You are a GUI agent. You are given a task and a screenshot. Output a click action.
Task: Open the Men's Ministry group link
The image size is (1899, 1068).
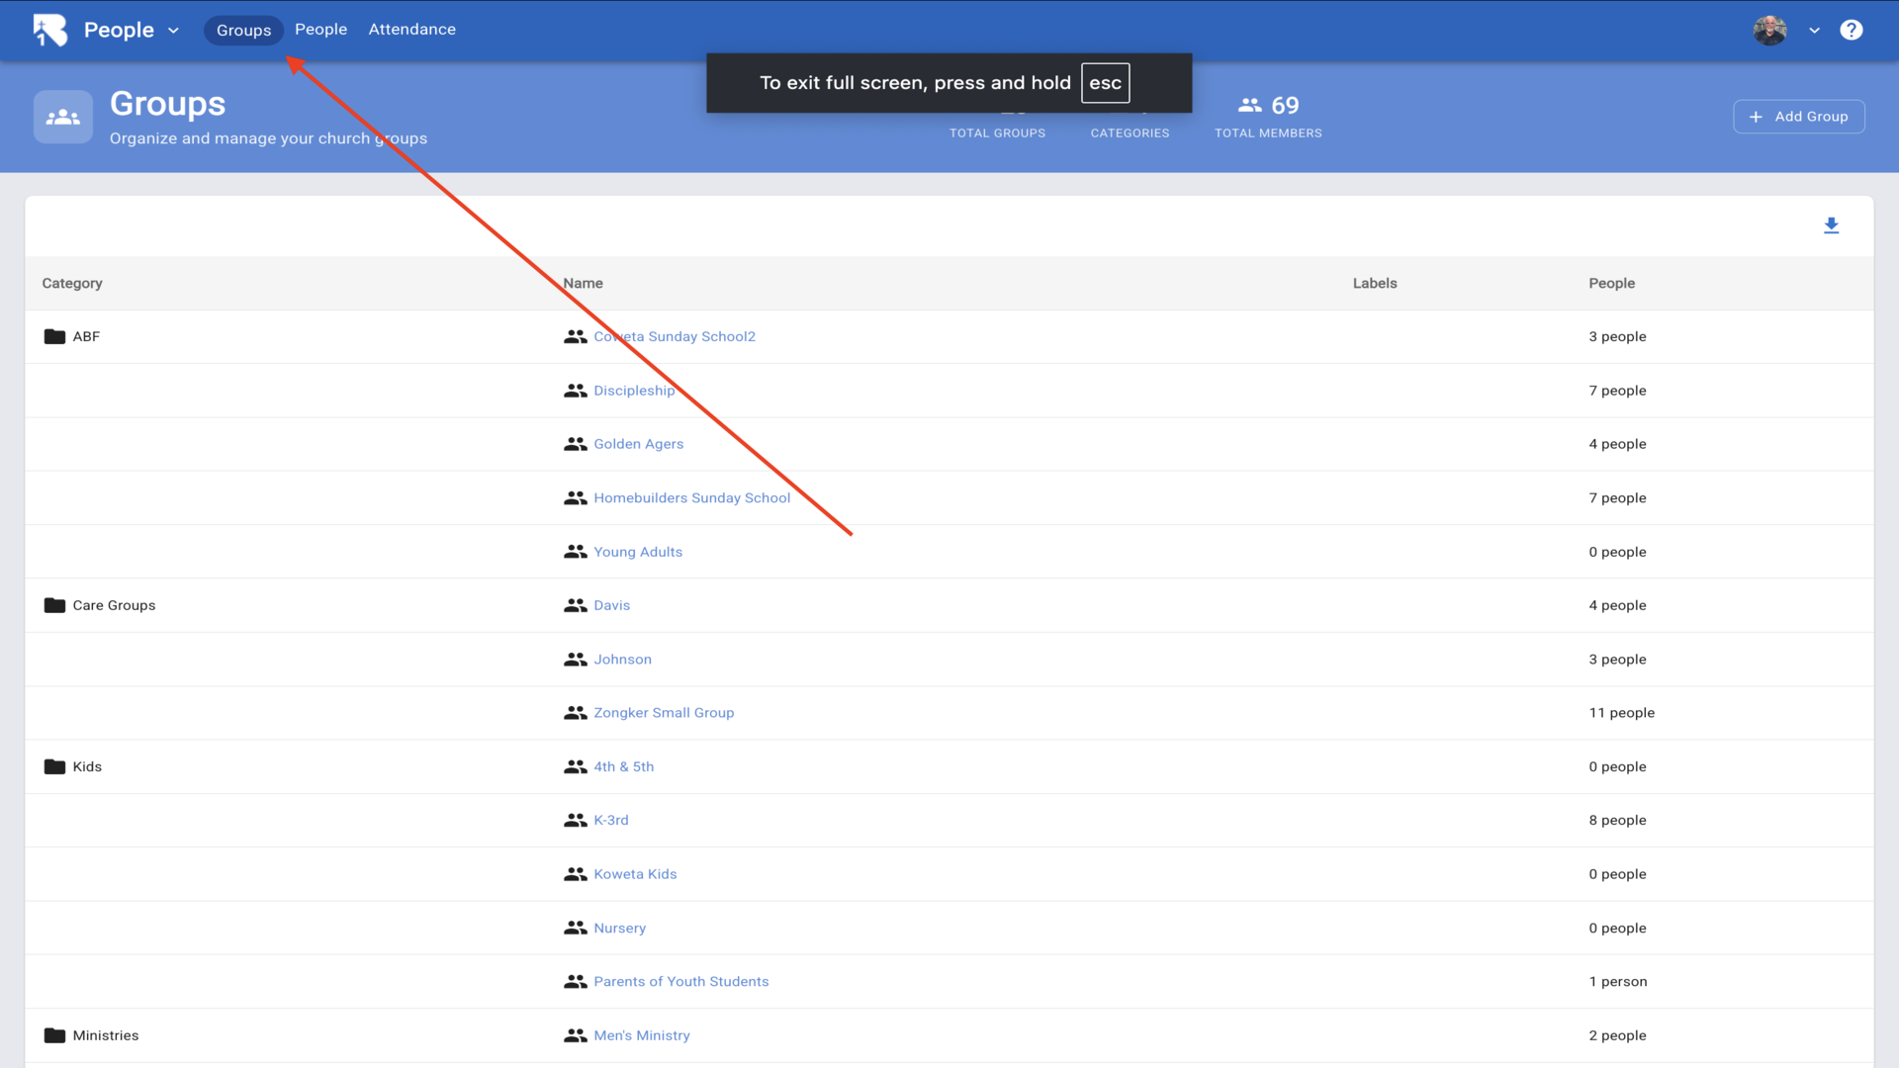coord(641,1035)
